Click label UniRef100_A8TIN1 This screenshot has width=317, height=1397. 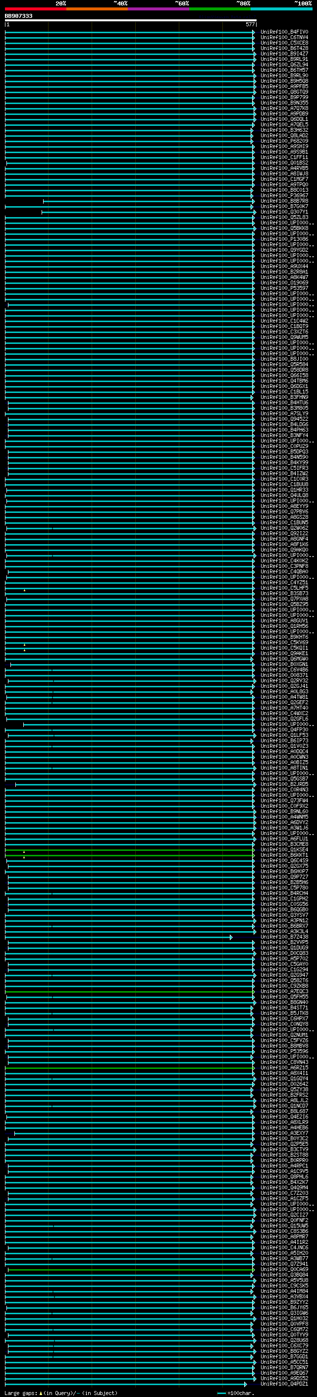284,768
